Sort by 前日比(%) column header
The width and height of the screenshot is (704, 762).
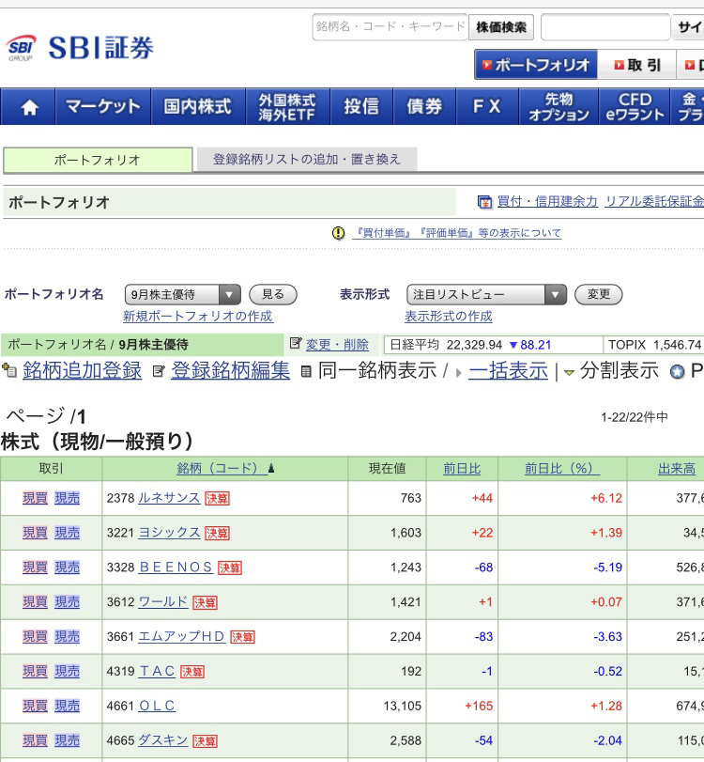(x=561, y=469)
